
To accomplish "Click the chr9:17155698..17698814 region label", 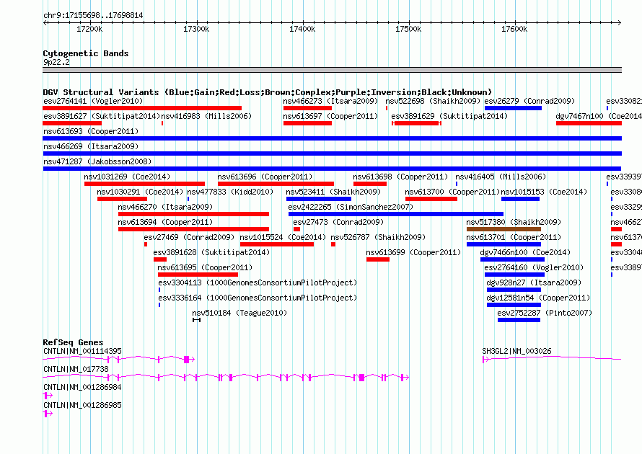I will pos(93,15).
